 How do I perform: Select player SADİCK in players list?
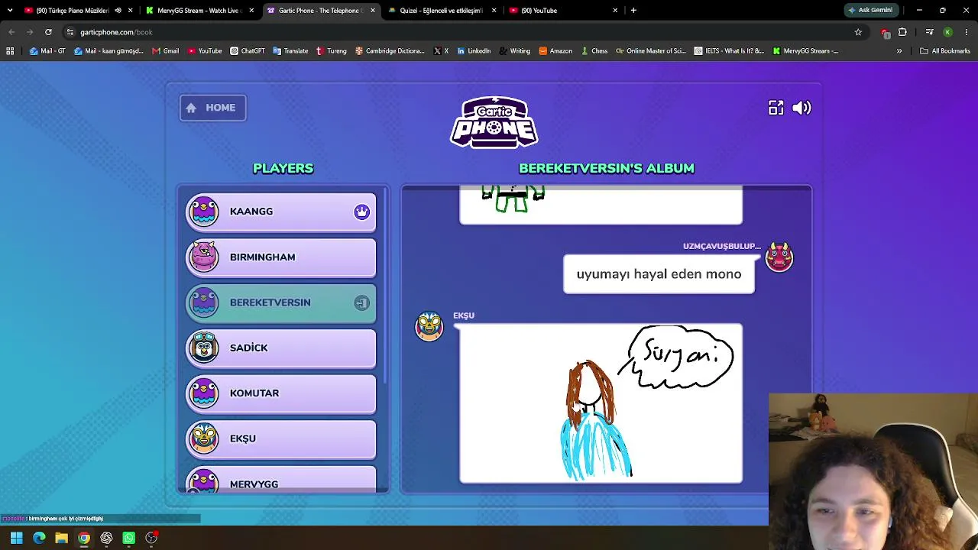point(281,348)
